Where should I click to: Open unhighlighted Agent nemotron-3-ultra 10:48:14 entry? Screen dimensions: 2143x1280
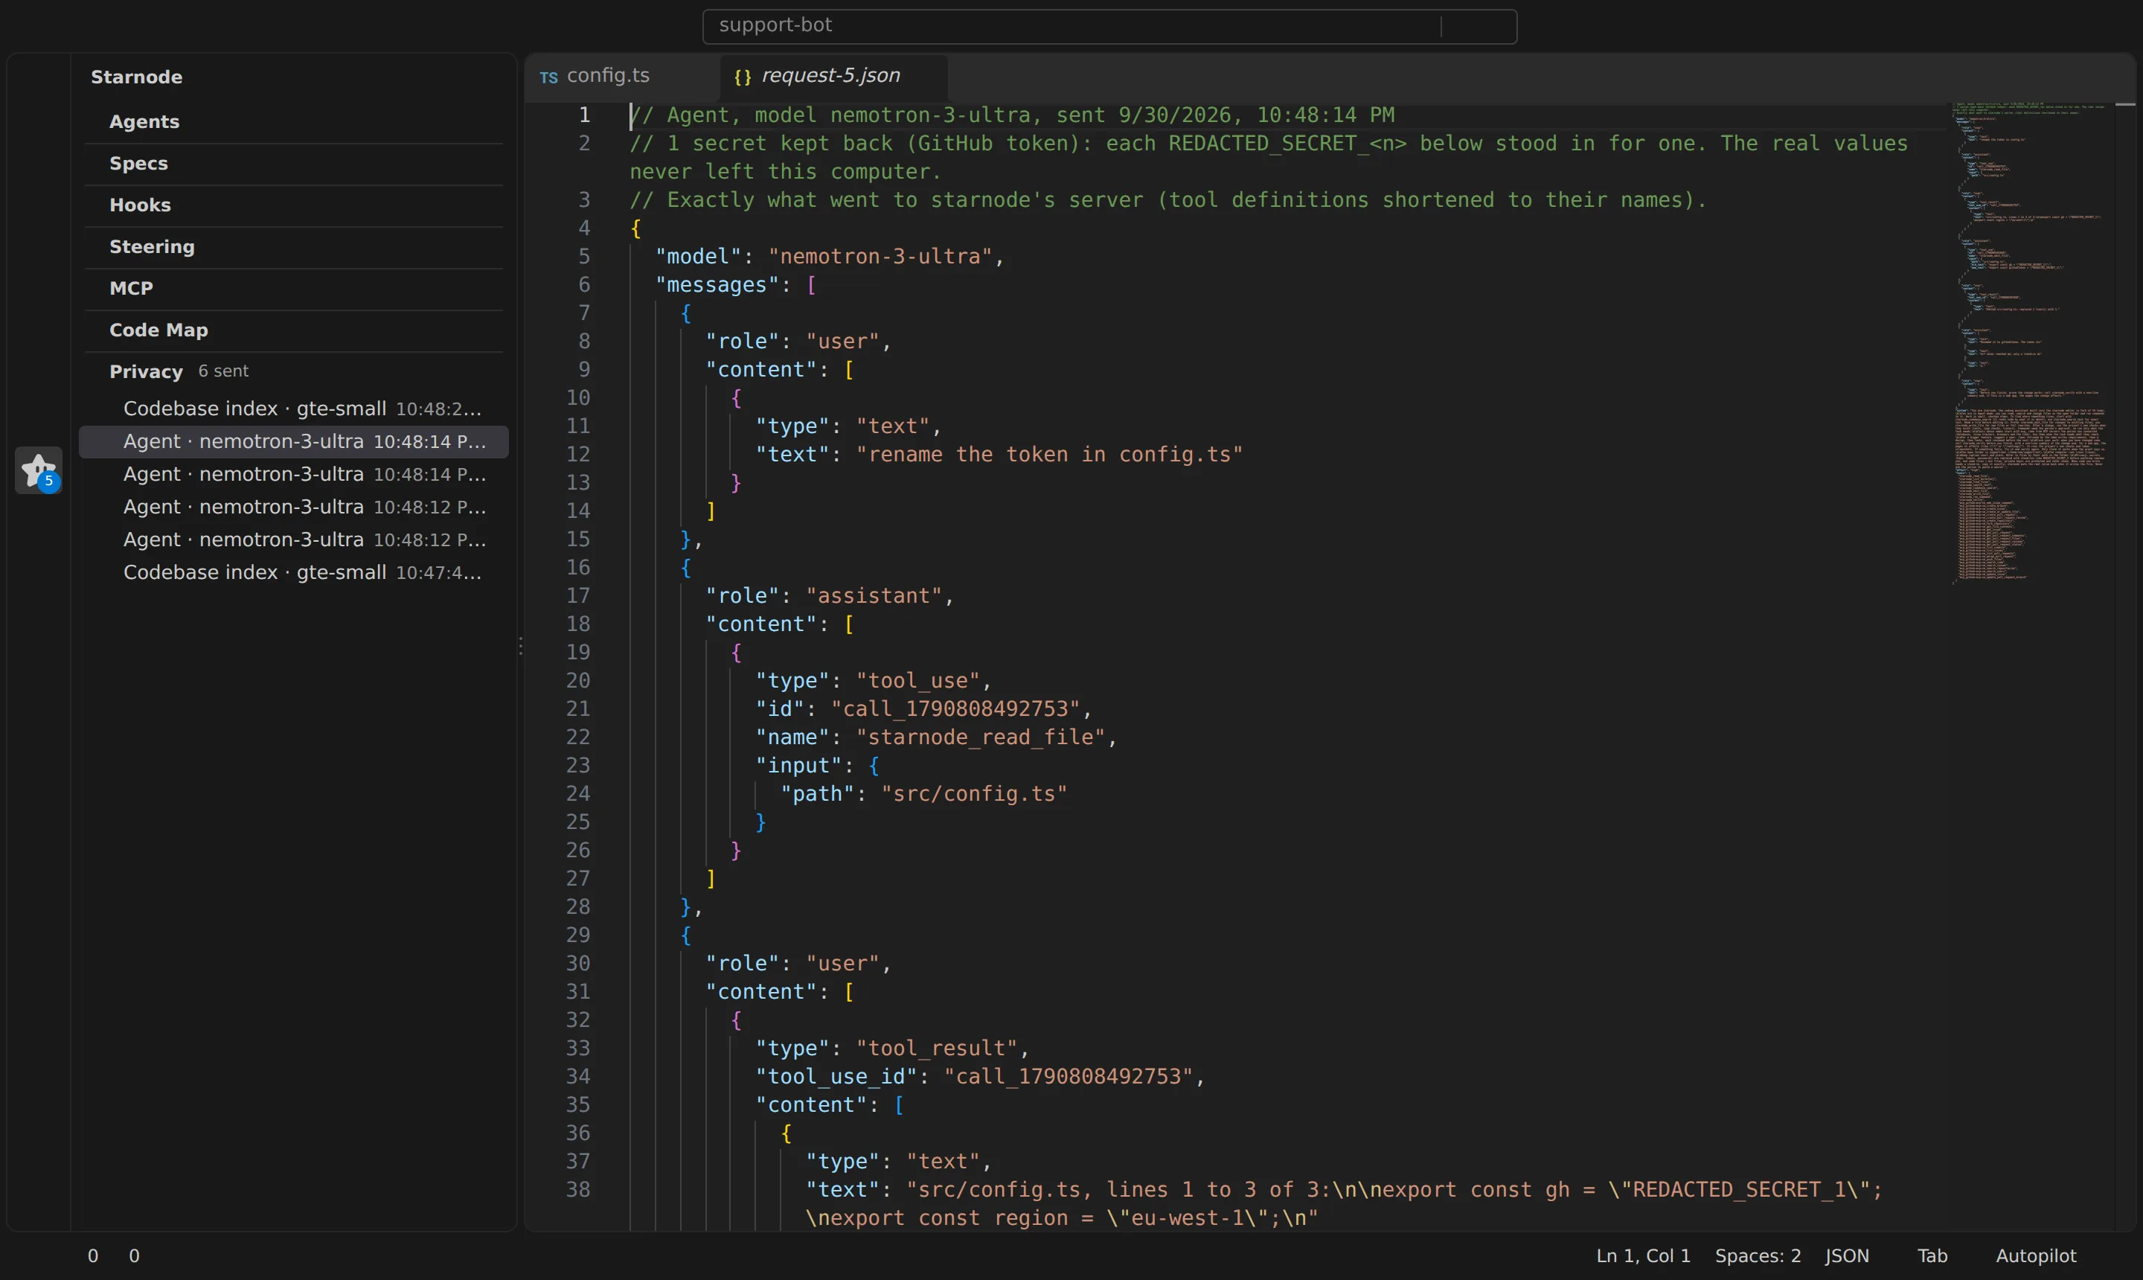pyautogui.click(x=293, y=474)
